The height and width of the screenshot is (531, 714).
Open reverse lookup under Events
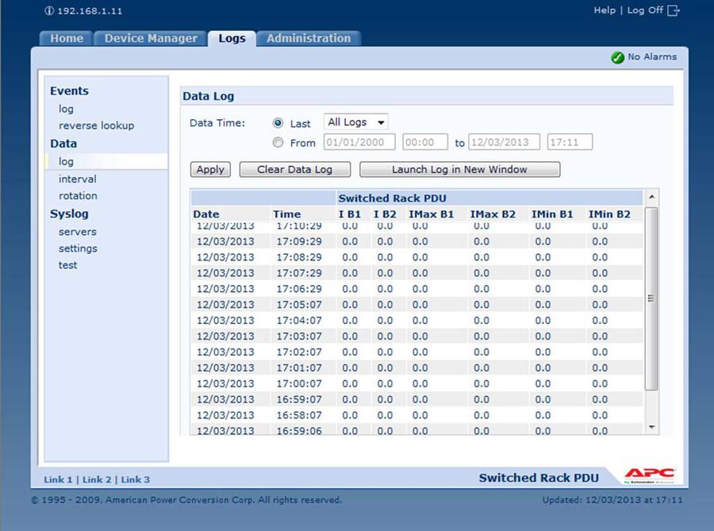point(96,125)
